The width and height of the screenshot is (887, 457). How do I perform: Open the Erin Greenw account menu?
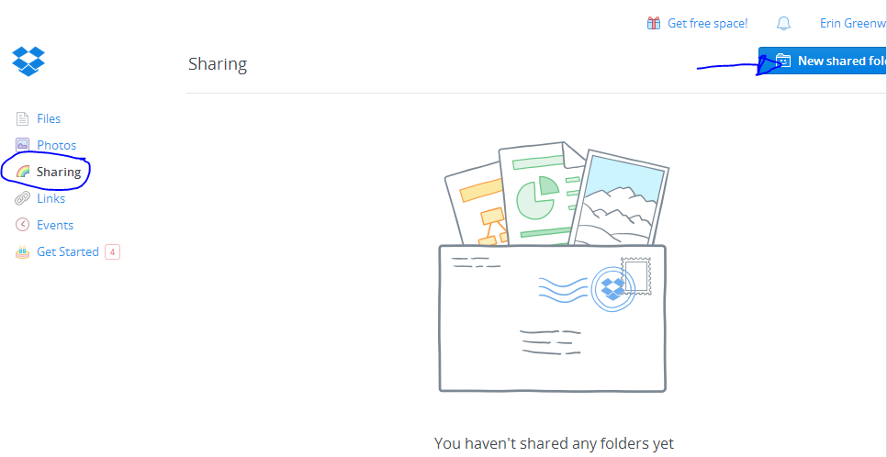pos(853,23)
